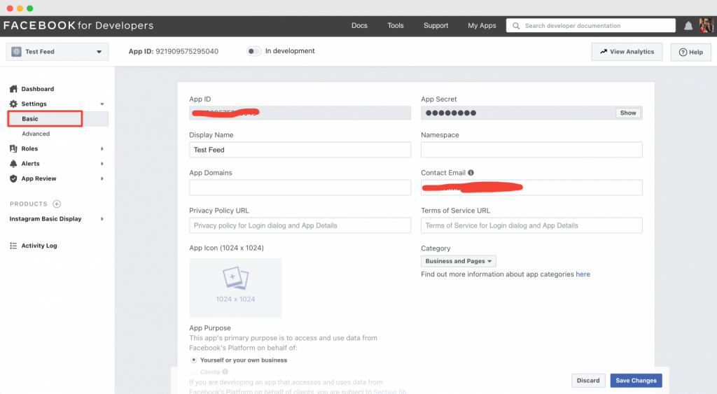Click the App Review shield icon
Screen dimensions: 717x394
[13, 178]
